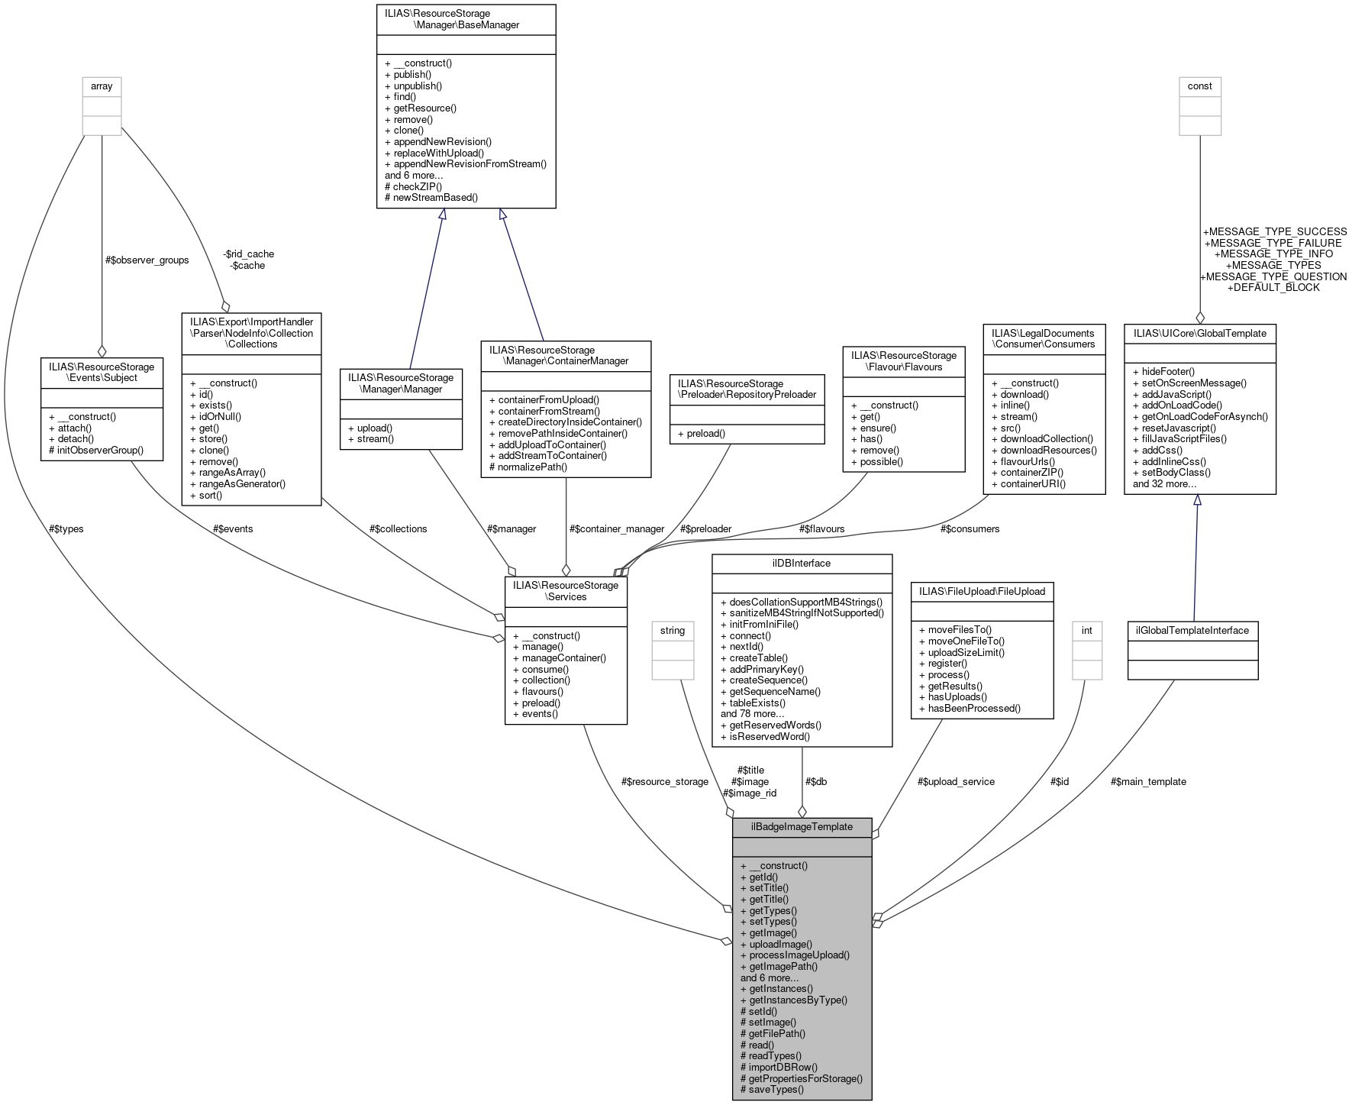Viewport: 1352px width, 1105px height.
Task: Click 'and 32 more...' in GlobalTemplate node
Action: [x=1164, y=483]
